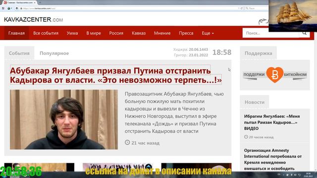
Task: Open news 'Организация Amnesty International потребовала...'
Action: 273,159
